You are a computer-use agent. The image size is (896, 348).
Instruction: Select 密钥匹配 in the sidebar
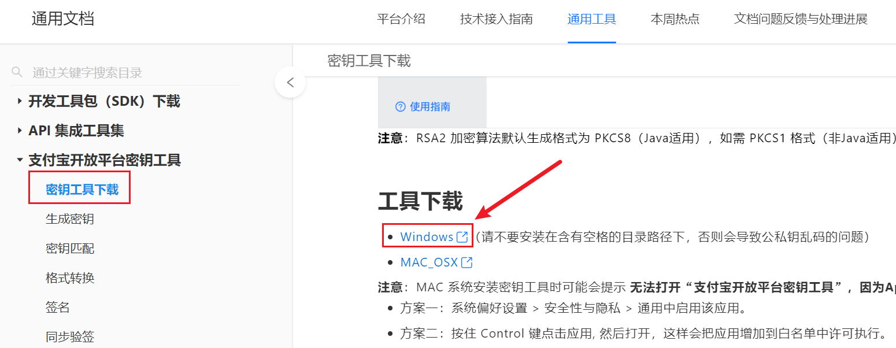tap(70, 249)
